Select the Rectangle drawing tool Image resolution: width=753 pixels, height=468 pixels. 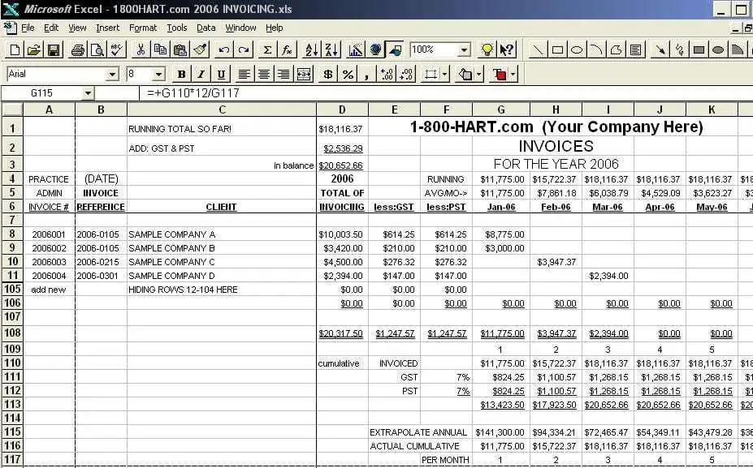pyautogui.click(x=557, y=49)
